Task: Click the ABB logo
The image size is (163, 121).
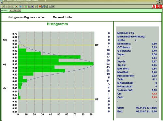Action: pyautogui.click(x=157, y=7)
